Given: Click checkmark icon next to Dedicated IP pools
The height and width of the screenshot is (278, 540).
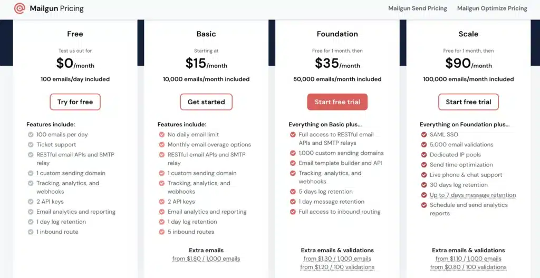Looking at the screenshot, I should [x=425, y=155].
